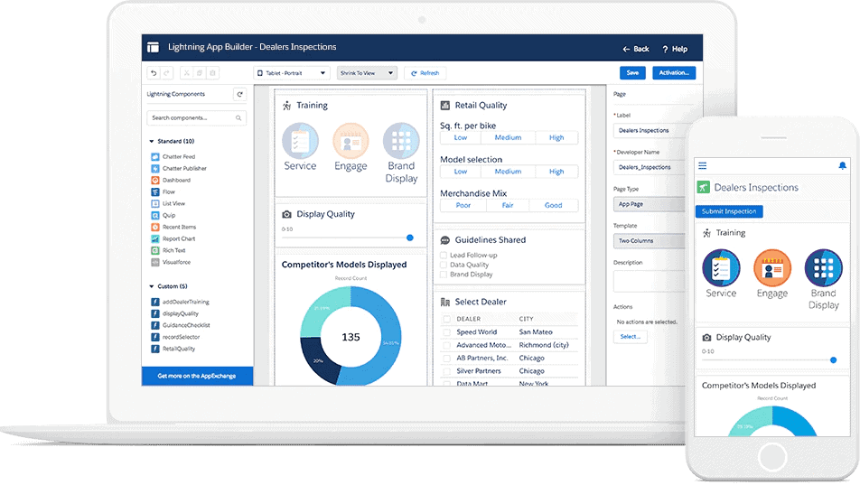Screen dimensions: 860x485
Task: Check the Speed World dealer row
Action: 446,332
